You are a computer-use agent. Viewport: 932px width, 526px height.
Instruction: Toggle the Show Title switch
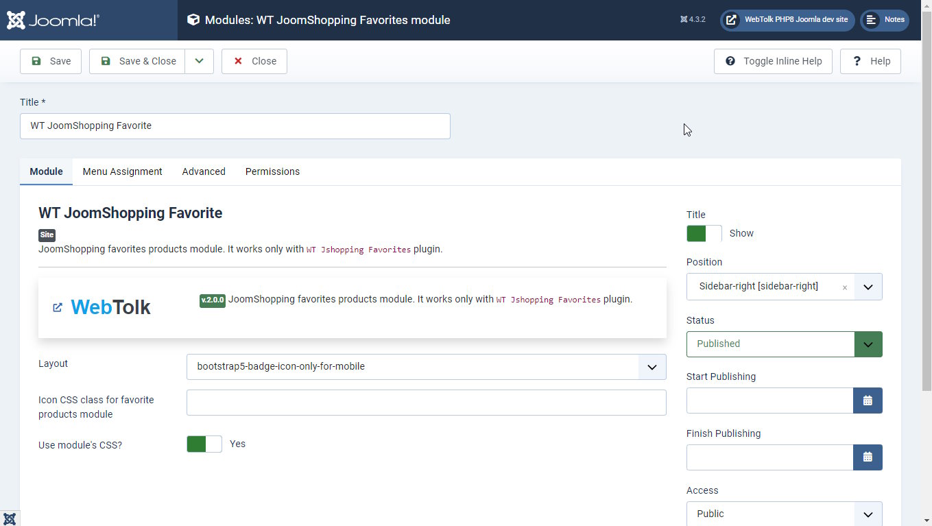(x=704, y=233)
